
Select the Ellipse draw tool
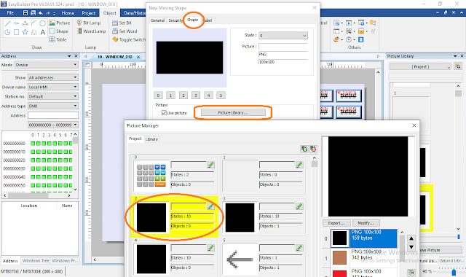tap(43, 23)
